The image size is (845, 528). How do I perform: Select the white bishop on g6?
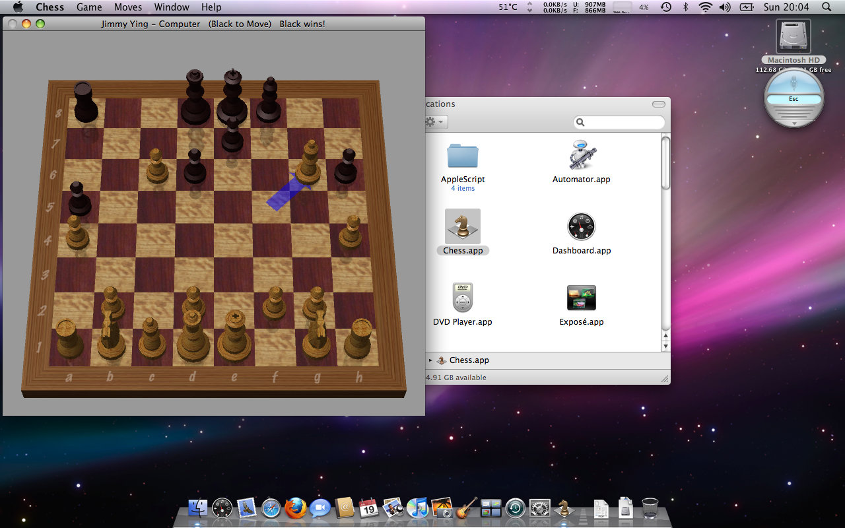click(308, 164)
